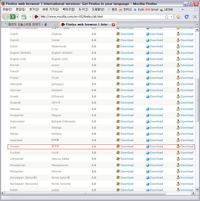Screen dimensions: 200x201
Task: Download Japanese Firefox for Windows
Action: coord(127,140)
